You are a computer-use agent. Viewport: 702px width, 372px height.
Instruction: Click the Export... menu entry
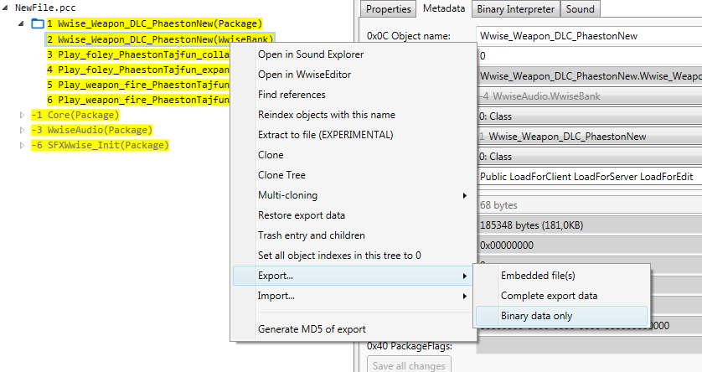(354, 276)
